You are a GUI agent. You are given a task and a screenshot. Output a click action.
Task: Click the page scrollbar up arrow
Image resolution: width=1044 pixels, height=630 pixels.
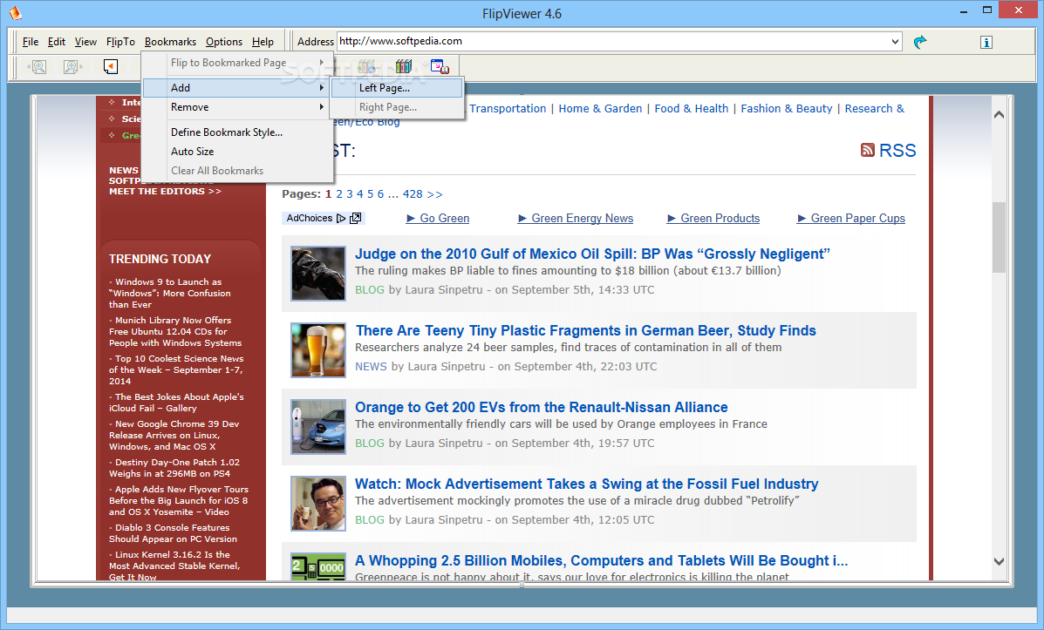pyautogui.click(x=999, y=114)
